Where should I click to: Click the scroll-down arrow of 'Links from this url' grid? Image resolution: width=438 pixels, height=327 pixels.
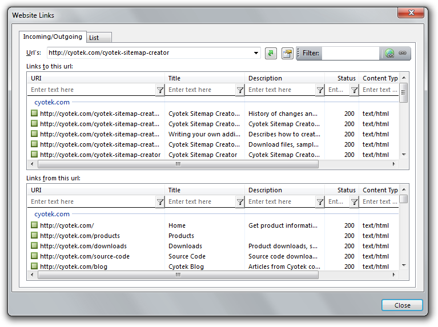point(404,265)
